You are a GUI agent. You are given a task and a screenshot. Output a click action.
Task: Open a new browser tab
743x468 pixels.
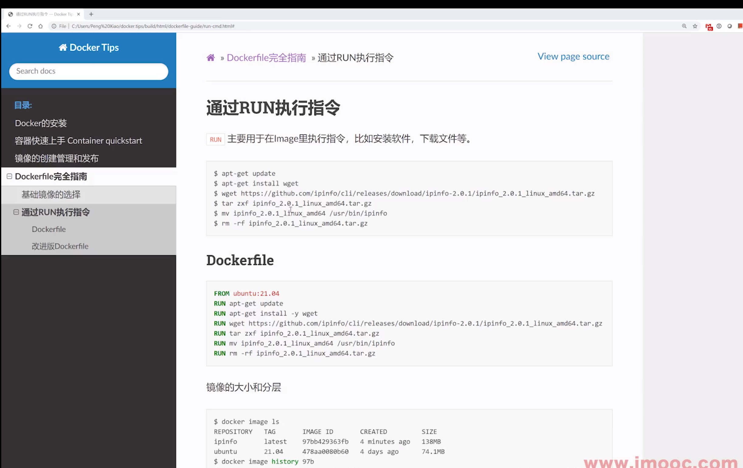coord(91,14)
